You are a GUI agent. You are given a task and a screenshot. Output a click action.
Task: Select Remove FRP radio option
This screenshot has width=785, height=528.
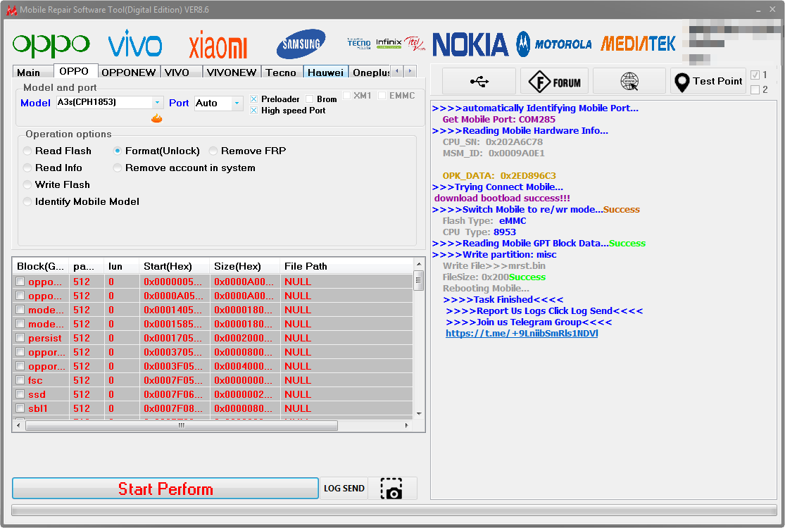[248, 151]
